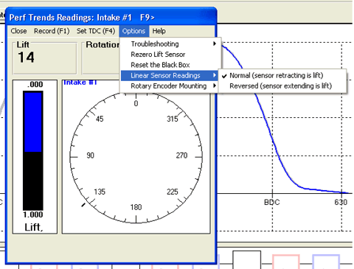Click Record (F1) menu item

pos(52,31)
